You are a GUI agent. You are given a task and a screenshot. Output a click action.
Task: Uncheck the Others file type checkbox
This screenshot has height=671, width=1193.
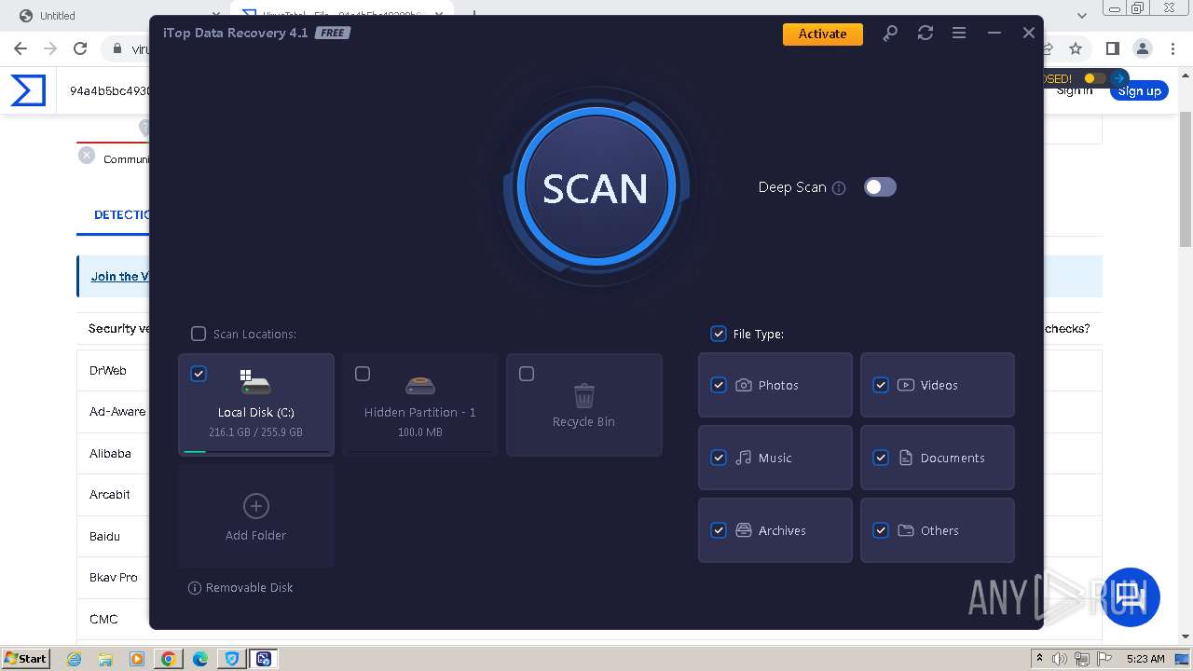[881, 530]
